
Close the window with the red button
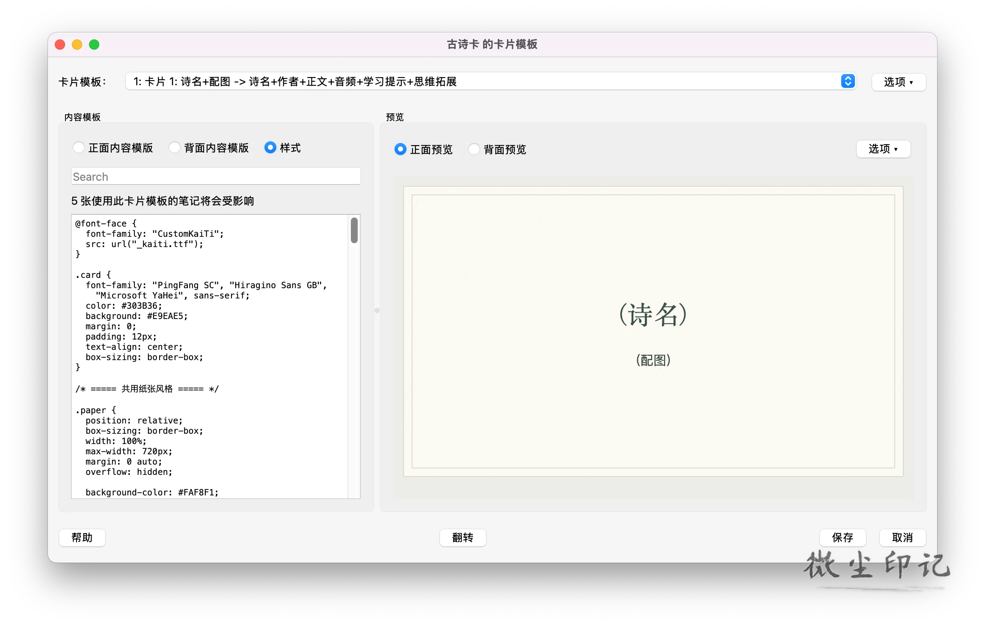coord(60,45)
